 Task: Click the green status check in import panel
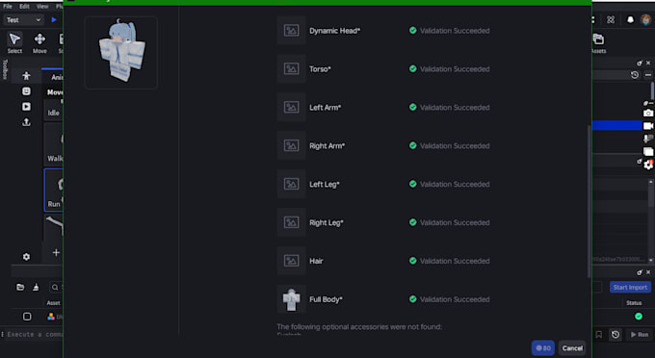(x=639, y=317)
